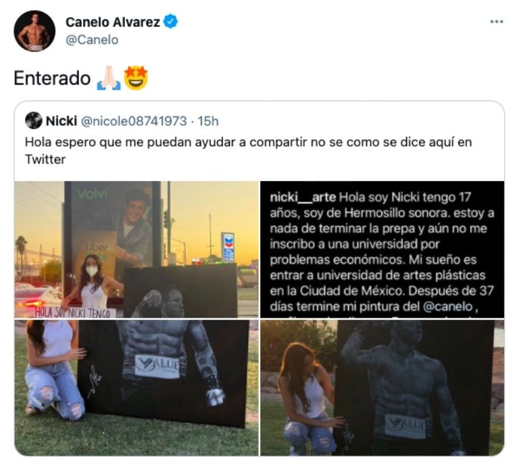The image size is (519, 469).
Task: Open the nicki__arte caption screenshot image
Action: [382, 249]
